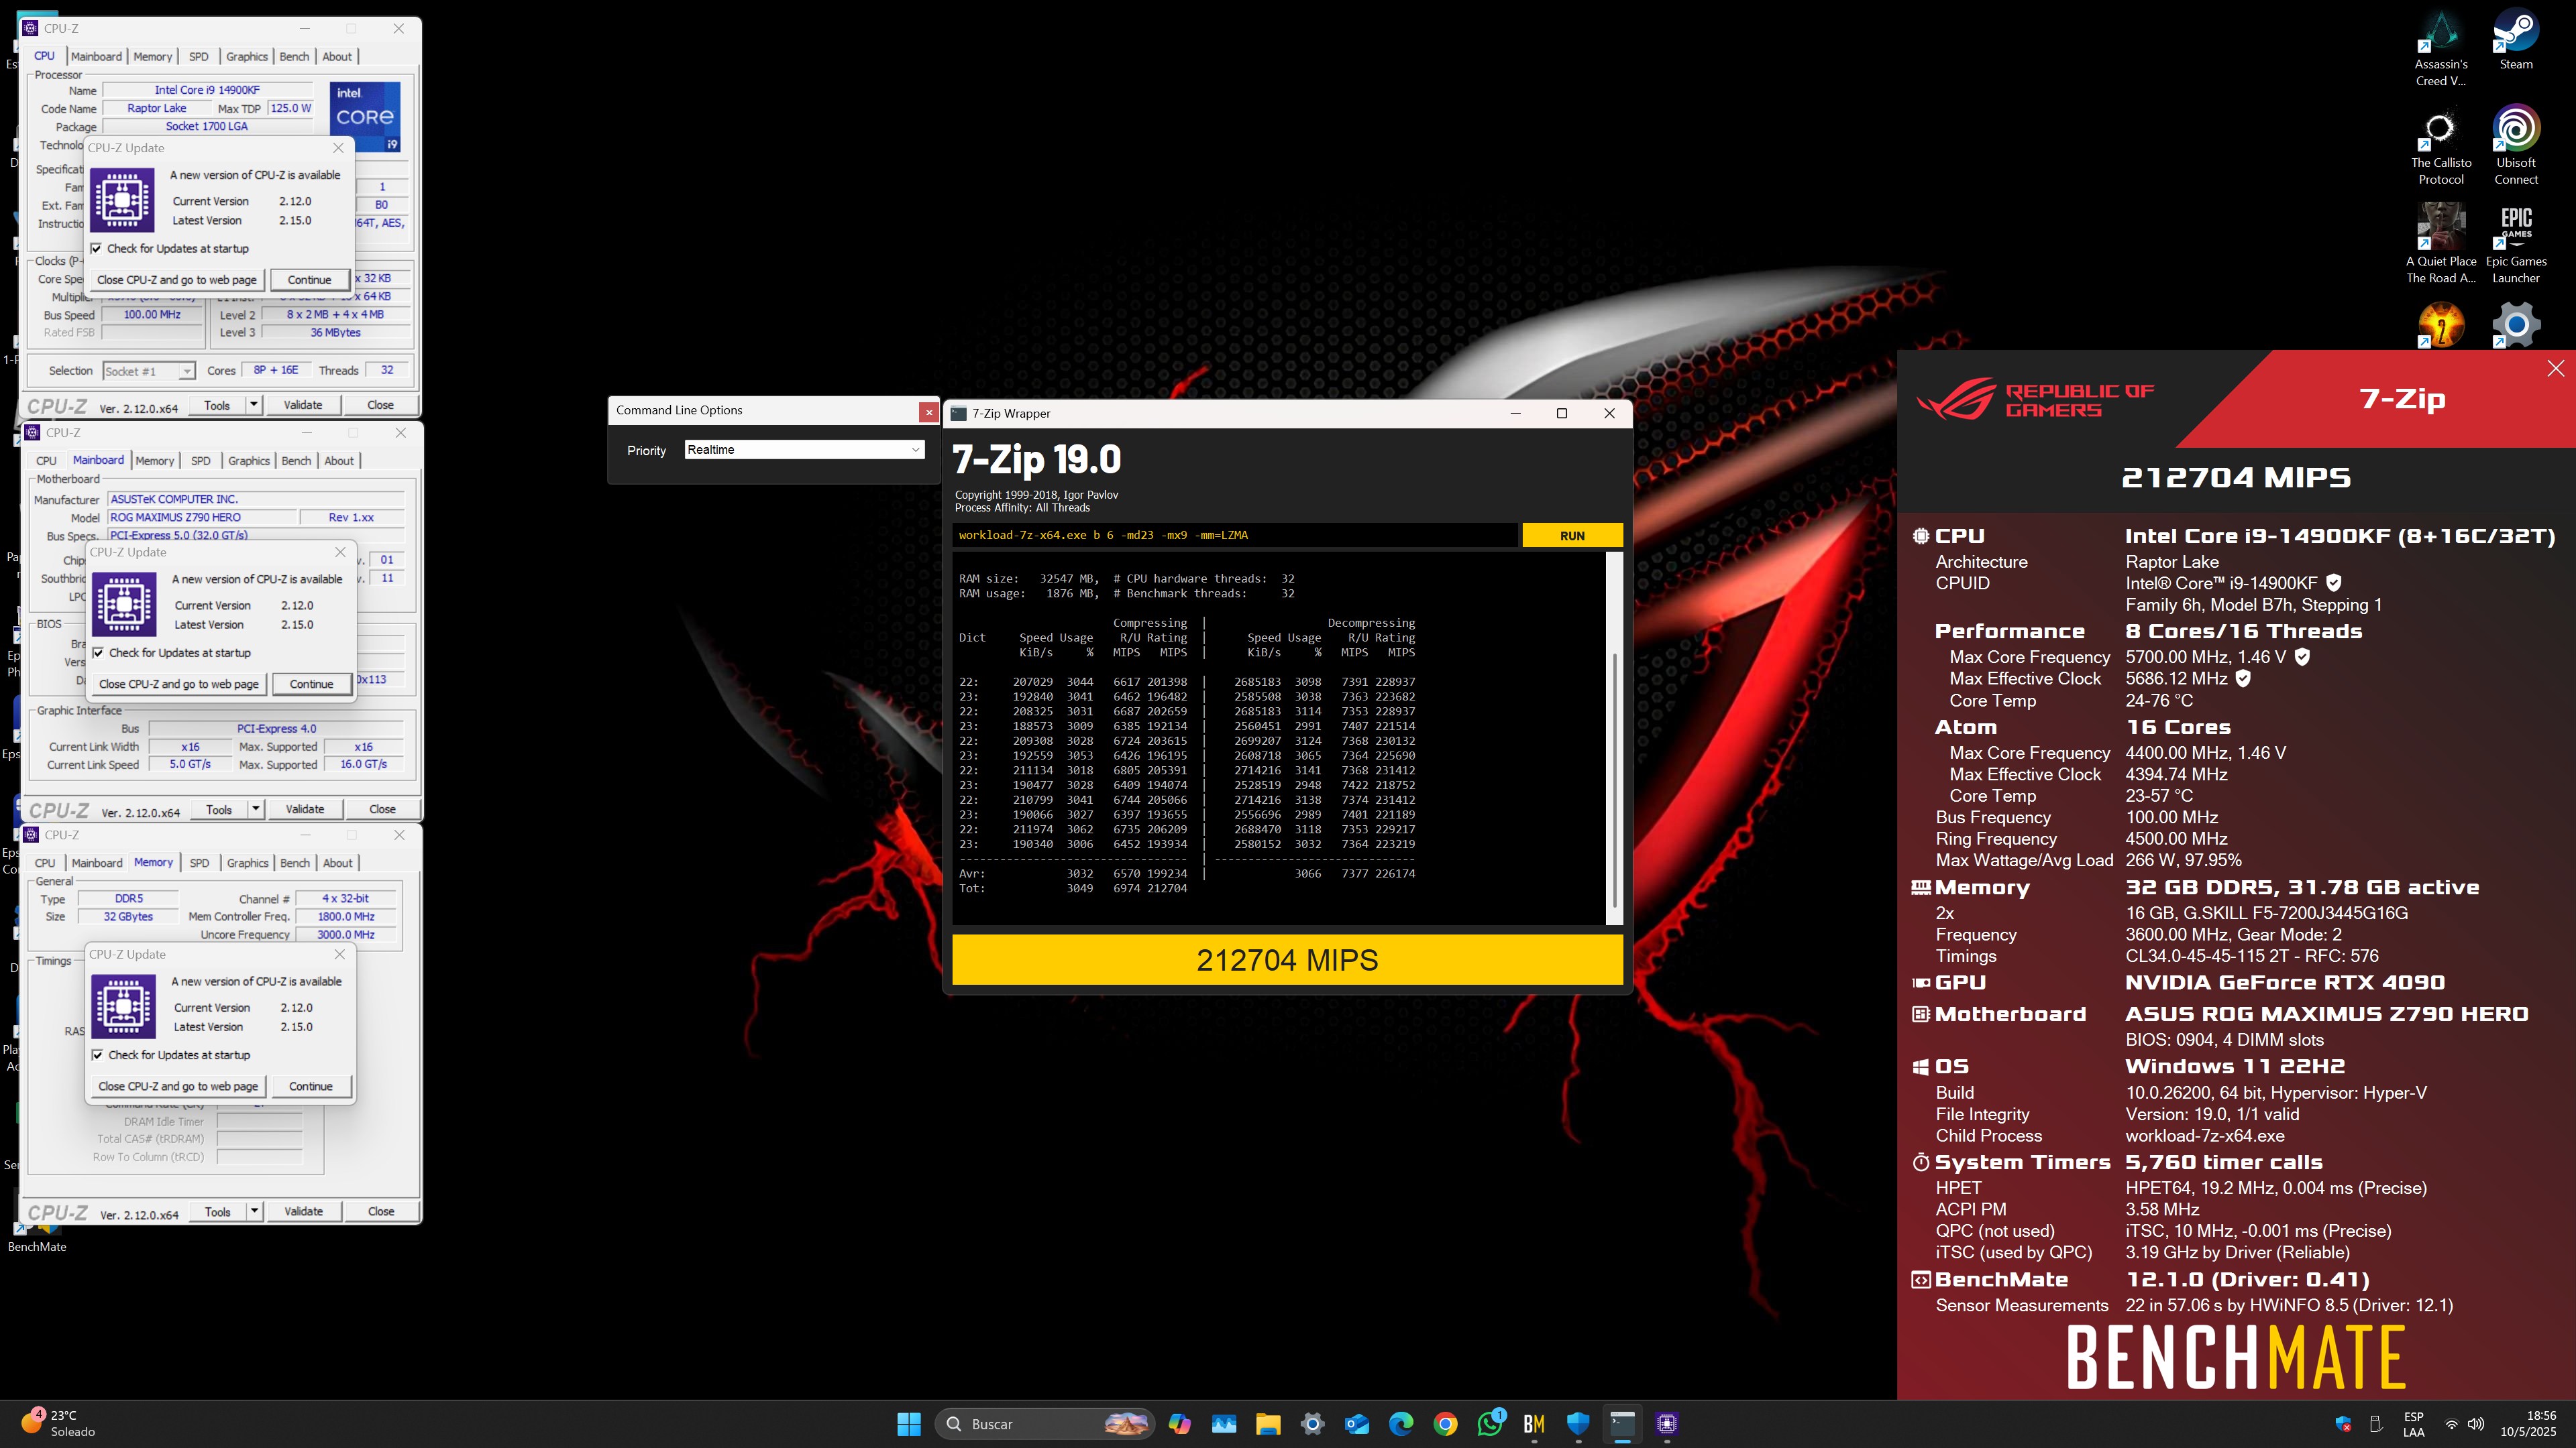Open weather widget showing 23°C Soleado
The height and width of the screenshot is (1448, 2576).
(58, 1423)
